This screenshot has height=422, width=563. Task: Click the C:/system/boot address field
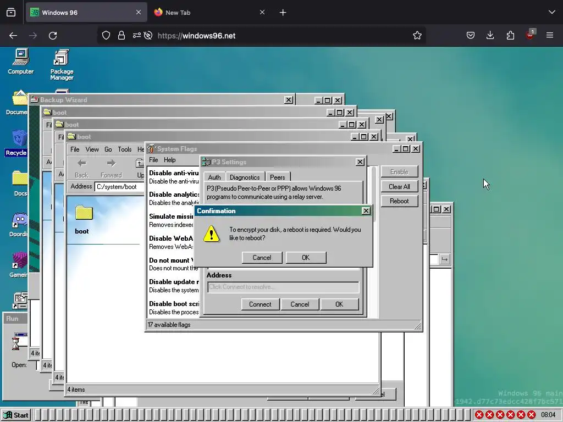119,187
